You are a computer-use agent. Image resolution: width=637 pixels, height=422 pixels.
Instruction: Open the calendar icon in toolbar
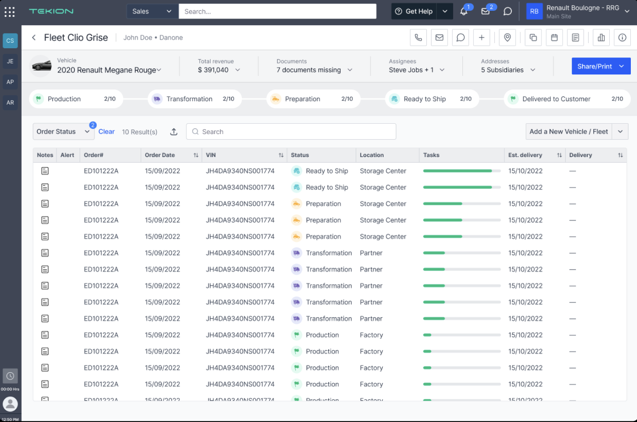pos(554,37)
